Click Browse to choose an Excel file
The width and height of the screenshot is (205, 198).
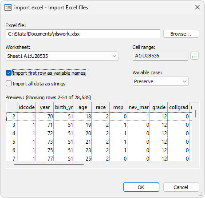(x=181, y=34)
